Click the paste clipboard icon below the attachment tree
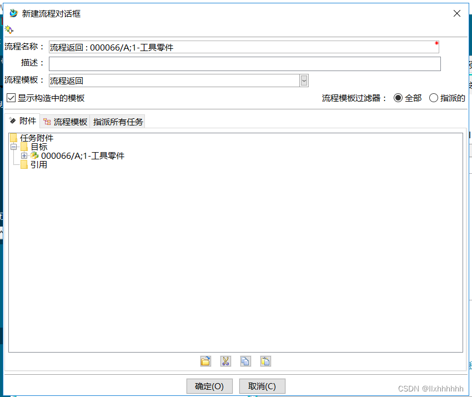This screenshot has height=397, width=472. pos(265,361)
